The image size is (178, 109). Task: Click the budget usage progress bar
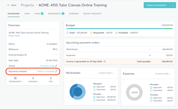pyautogui.click(x=119, y=29)
